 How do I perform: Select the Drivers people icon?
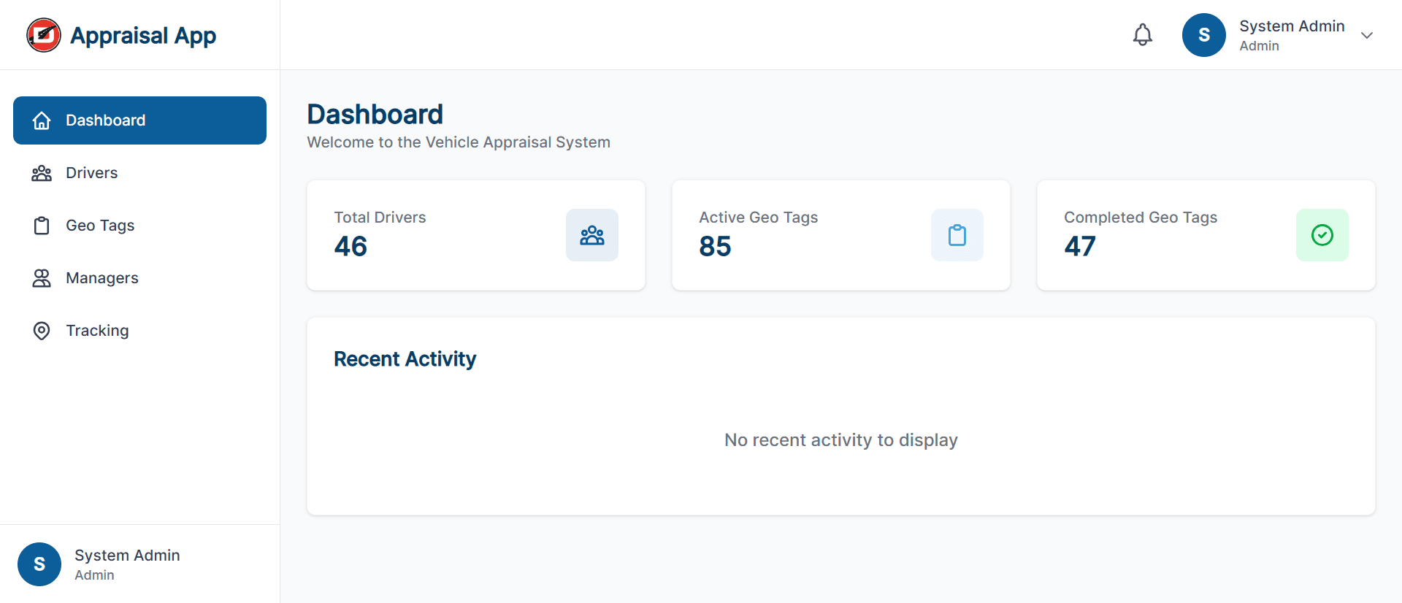point(42,173)
